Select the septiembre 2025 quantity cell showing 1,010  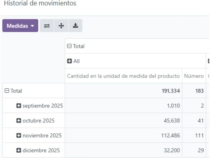click(x=123, y=106)
